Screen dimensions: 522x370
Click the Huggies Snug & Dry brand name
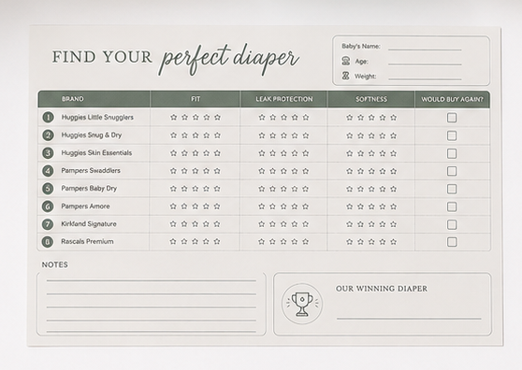click(92, 135)
